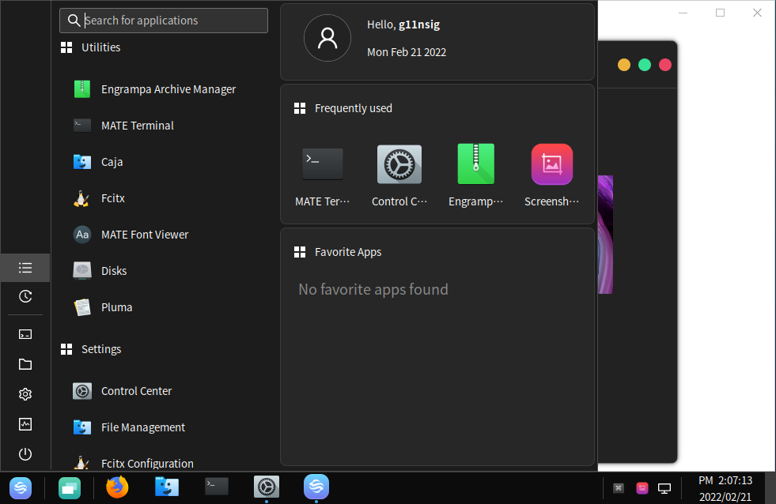776x504 pixels.
Task: Open Firefox from the taskbar
Action: tap(116, 487)
